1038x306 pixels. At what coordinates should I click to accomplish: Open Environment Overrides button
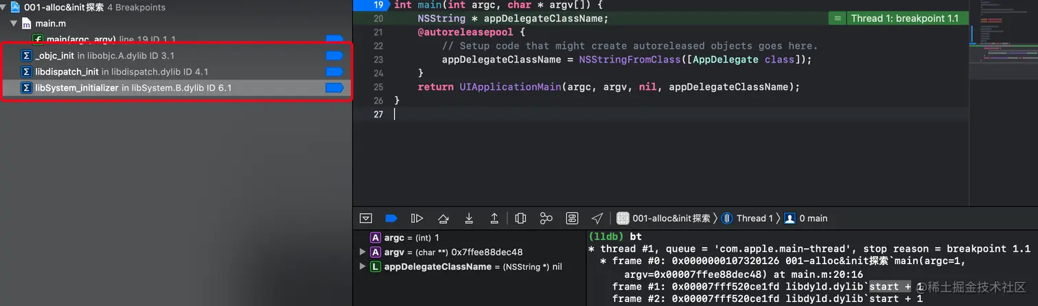click(x=572, y=218)
